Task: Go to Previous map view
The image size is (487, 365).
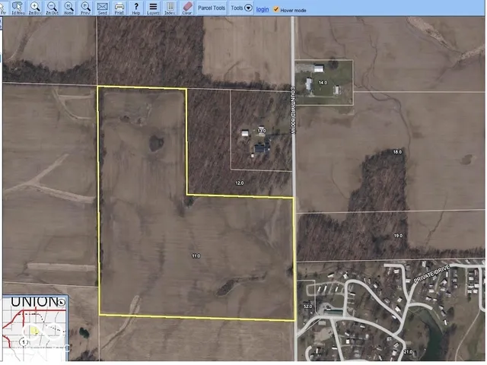Action: click(x=85, y=8)
